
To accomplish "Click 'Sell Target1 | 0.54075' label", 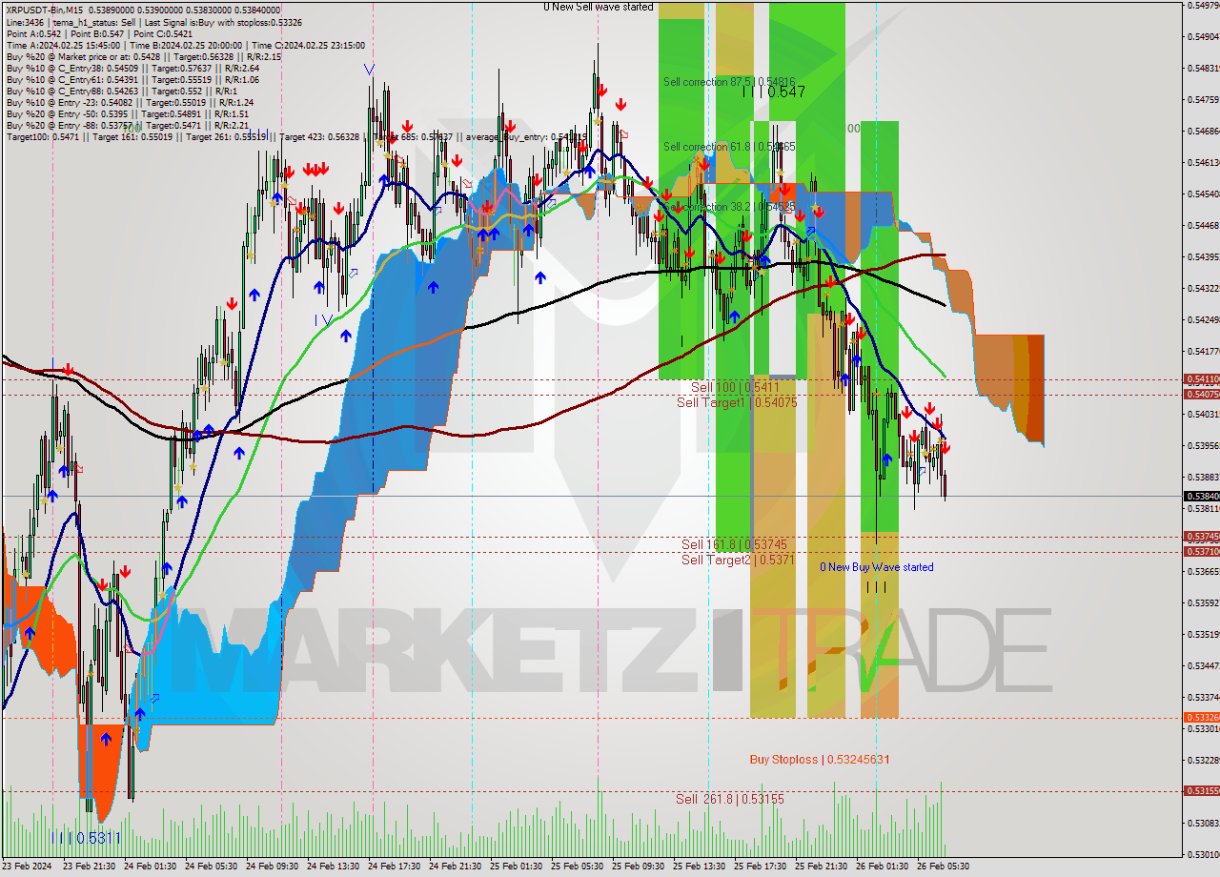I will [737, 402].
